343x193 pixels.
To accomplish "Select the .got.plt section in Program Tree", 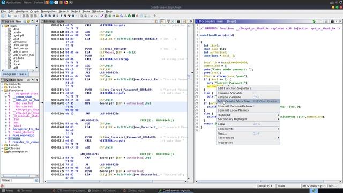I will tap(18, 35).
